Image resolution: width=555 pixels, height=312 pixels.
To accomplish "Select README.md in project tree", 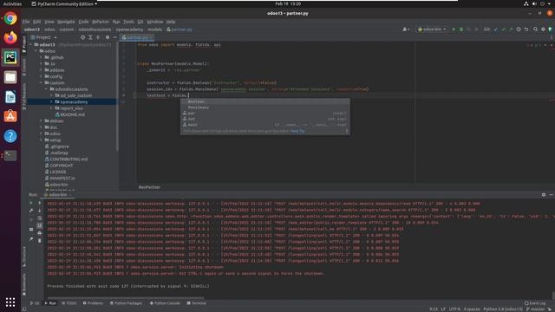I will tap(72, 114).
